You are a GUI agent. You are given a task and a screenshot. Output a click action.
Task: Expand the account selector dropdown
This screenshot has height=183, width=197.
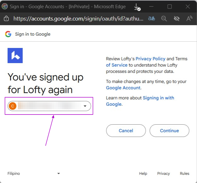(85, 106)
